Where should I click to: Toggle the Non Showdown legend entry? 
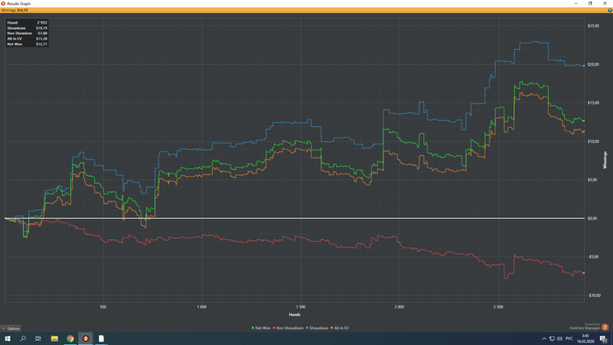click(288, 328)
